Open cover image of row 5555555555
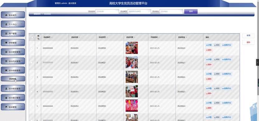Screen dimensions: 259x121 132,91
